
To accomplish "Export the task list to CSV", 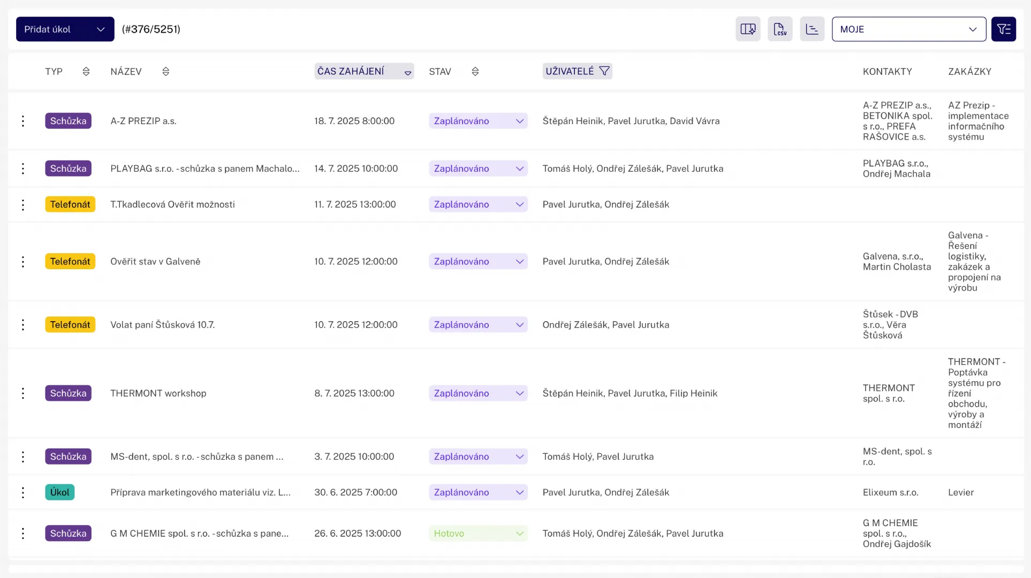I will pos(780,29).
